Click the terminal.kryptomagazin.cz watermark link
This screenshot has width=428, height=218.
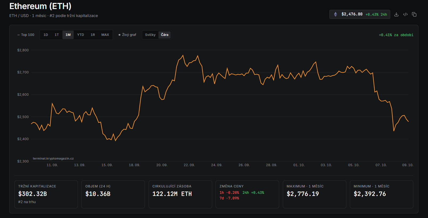(x=53, y=158)
